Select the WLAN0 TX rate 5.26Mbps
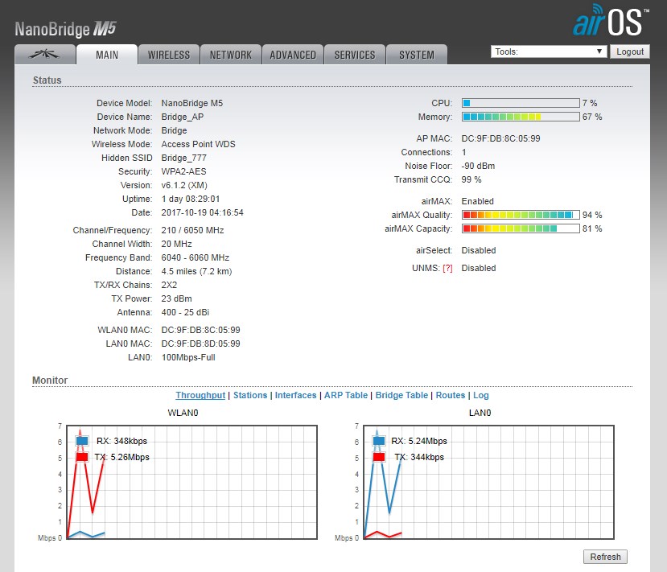Screen dimensions: 667x572 pos(130,457)
